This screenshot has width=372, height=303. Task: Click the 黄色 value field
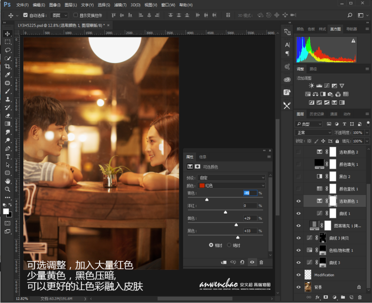pyautogui.click(x=250, y=218)
